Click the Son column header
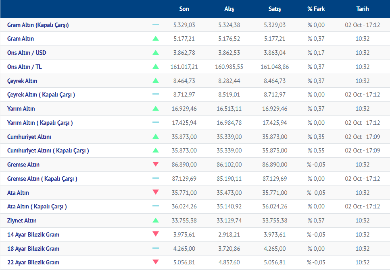This screenshot has height=270, width=390. pos(184,9)
